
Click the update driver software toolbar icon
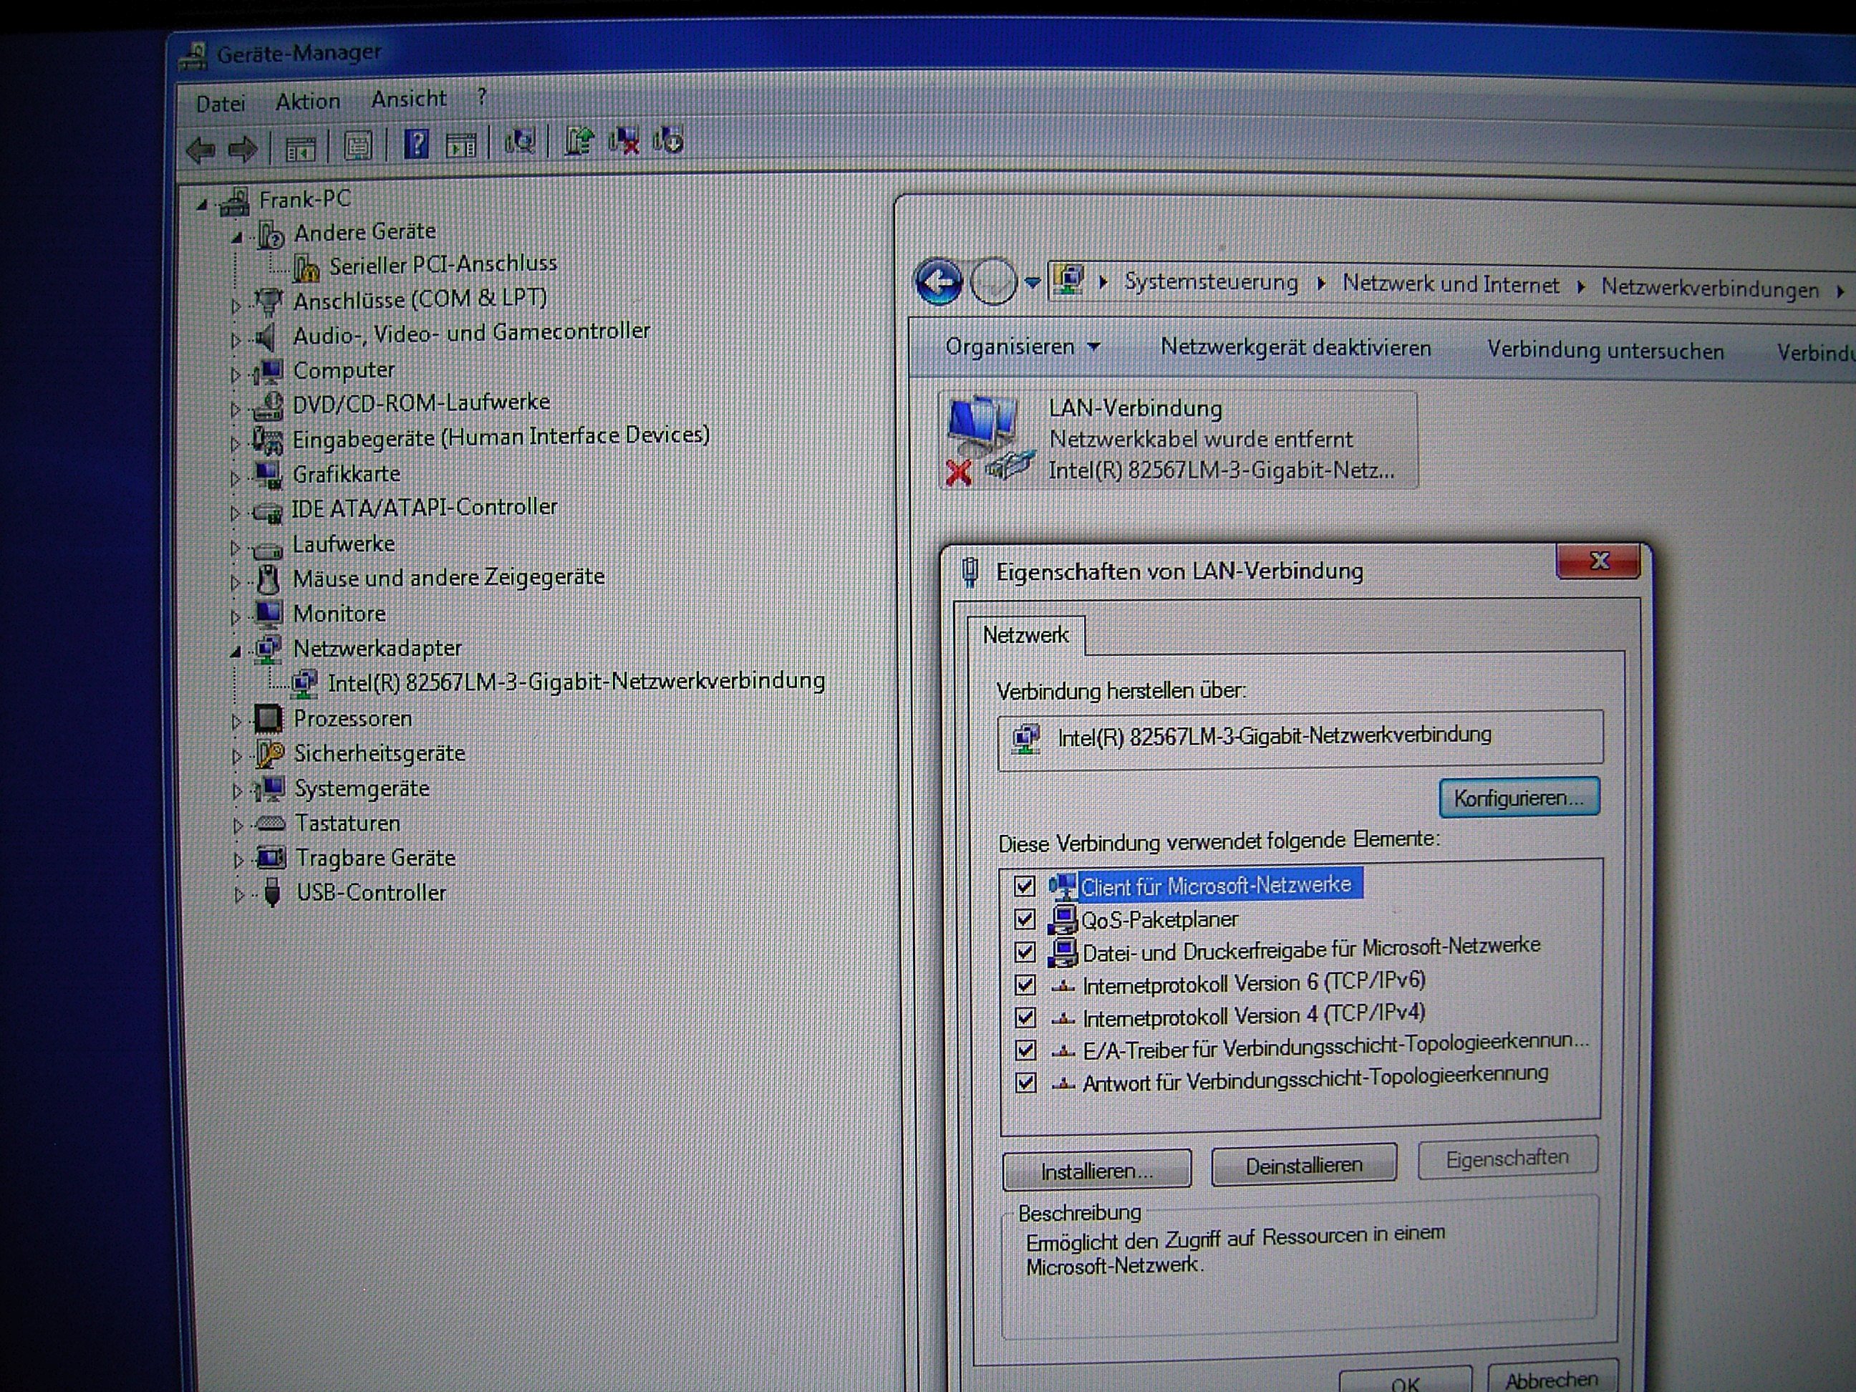tap(578, 142)
